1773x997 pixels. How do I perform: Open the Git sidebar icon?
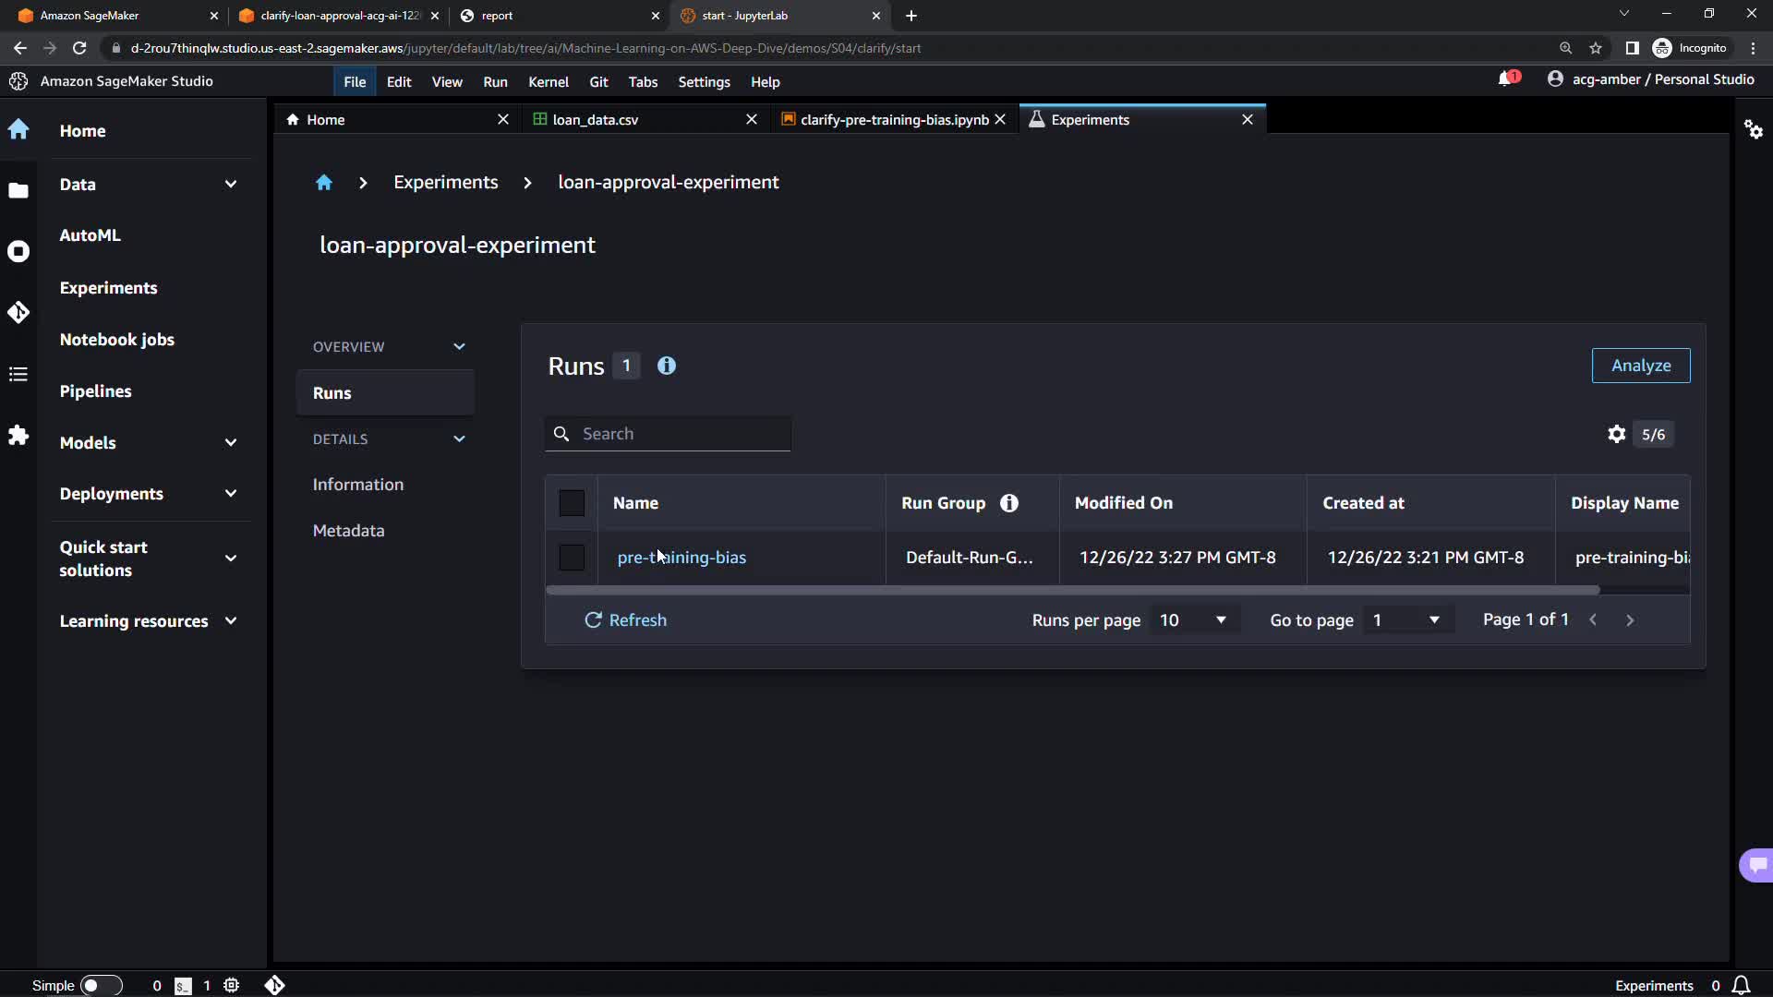coord(18,312)
